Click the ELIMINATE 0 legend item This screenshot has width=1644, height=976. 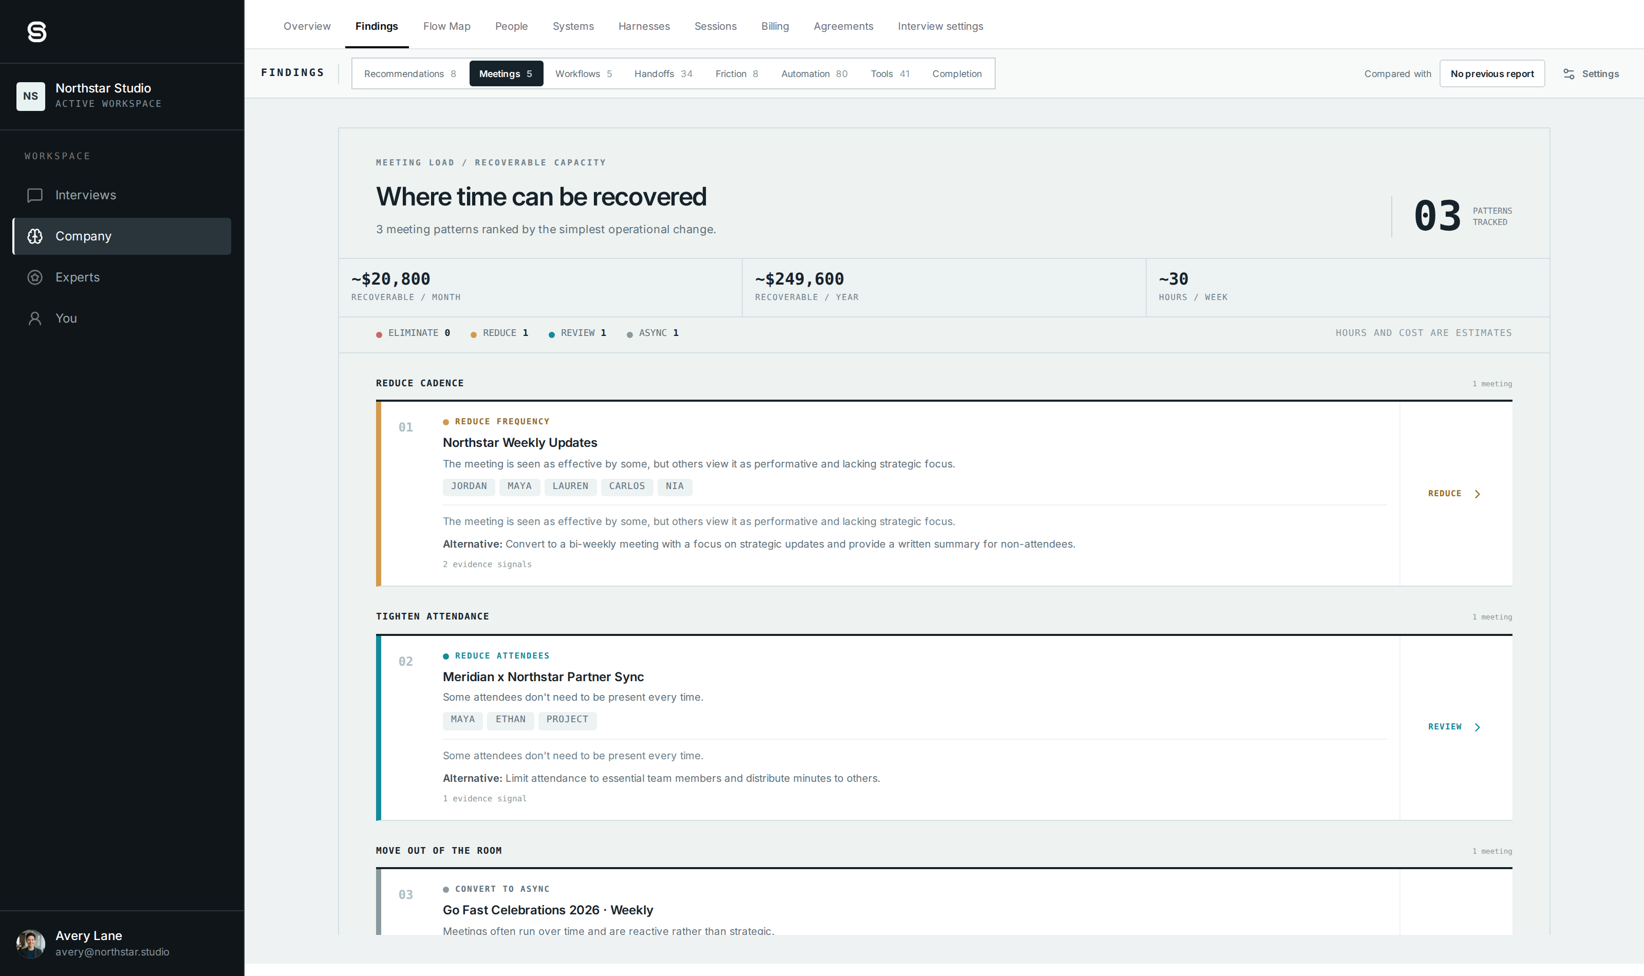pyautogui.click(x=413, y=333)
